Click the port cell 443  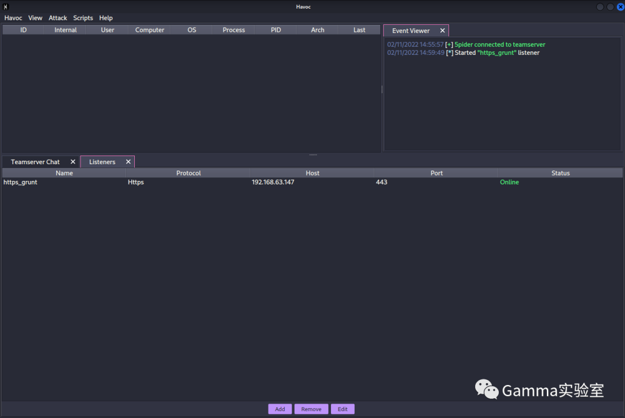381,182
